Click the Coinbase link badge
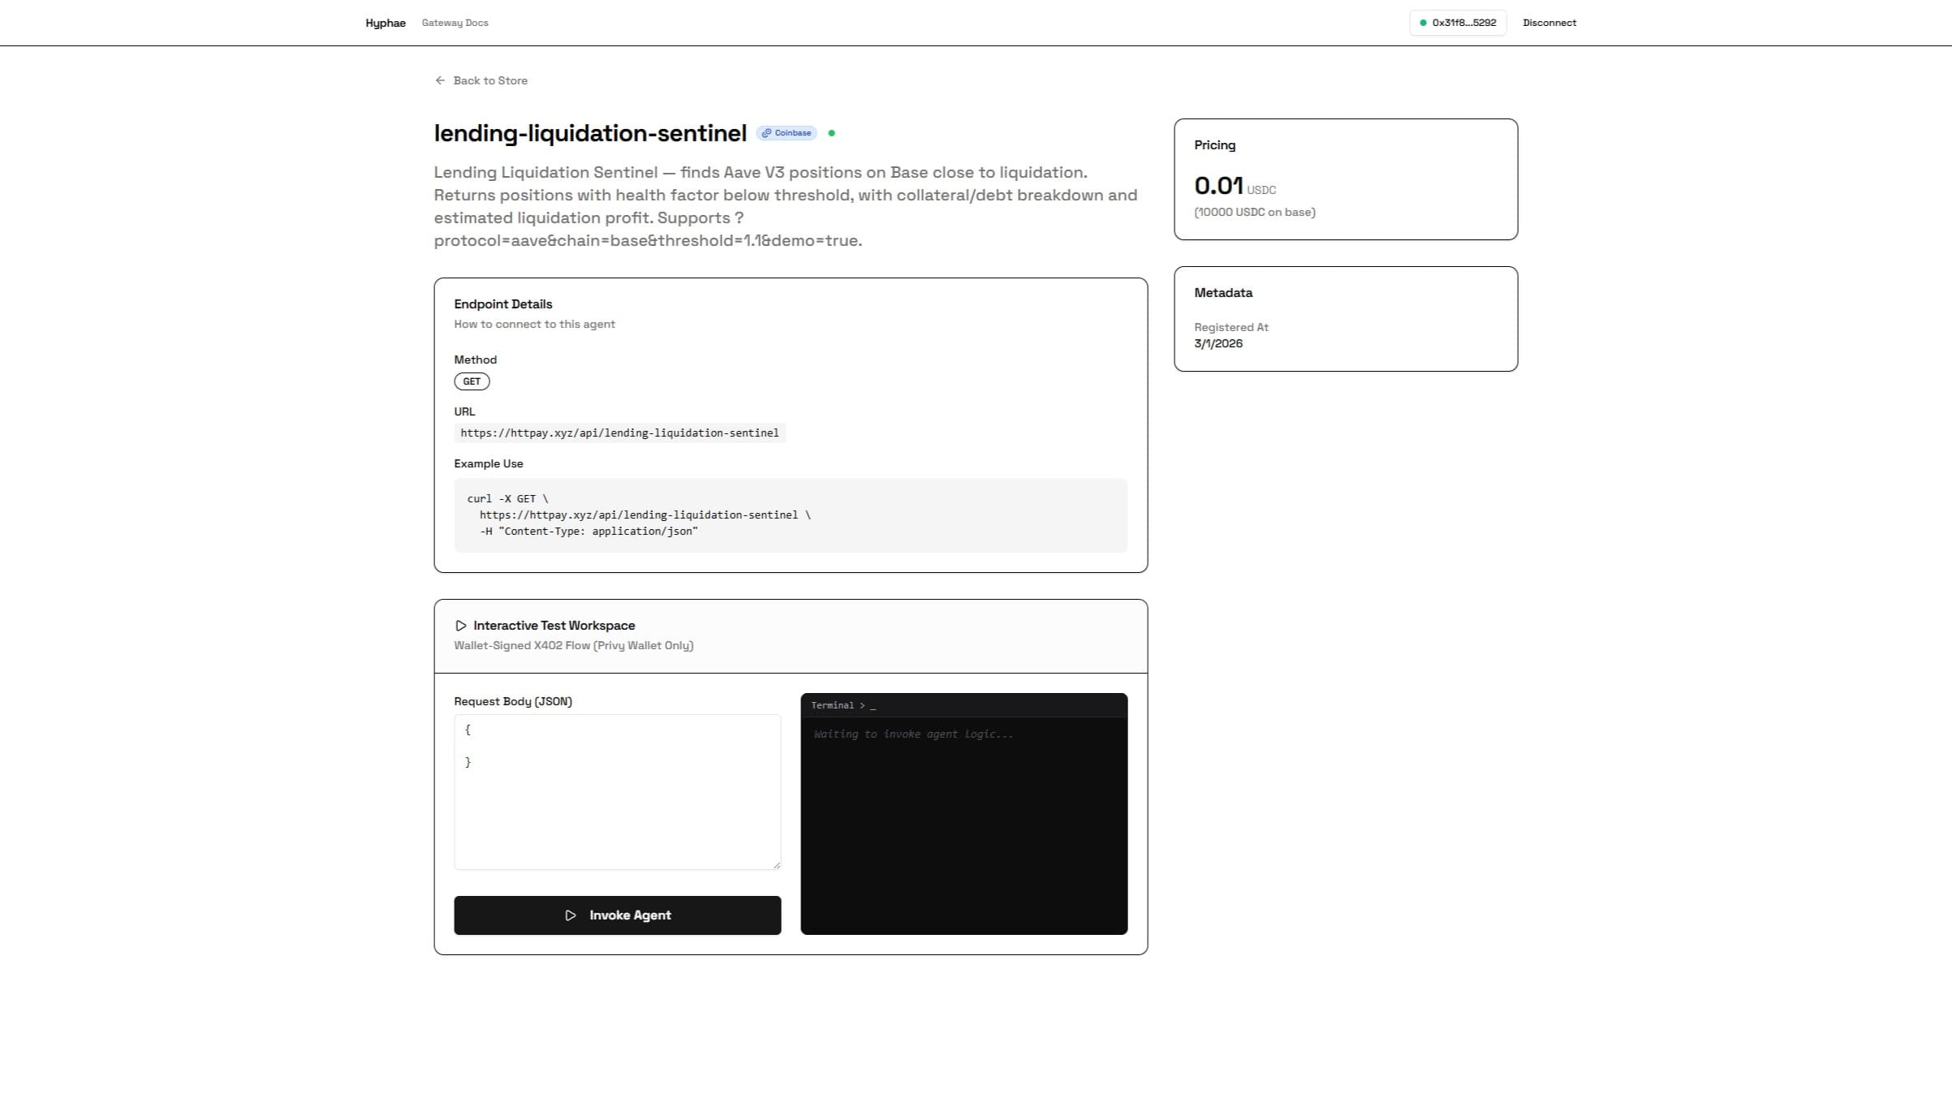Image resolution: width=1952 pixels, height=1098 pixels. click(786, 133)
